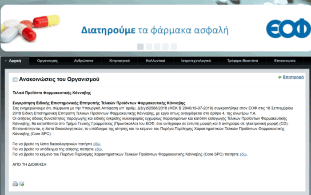Screen dimensions: 311x195
Task: Click the email envelope icon next to printer
Action: pyautogui.click(x=21, y=184)
